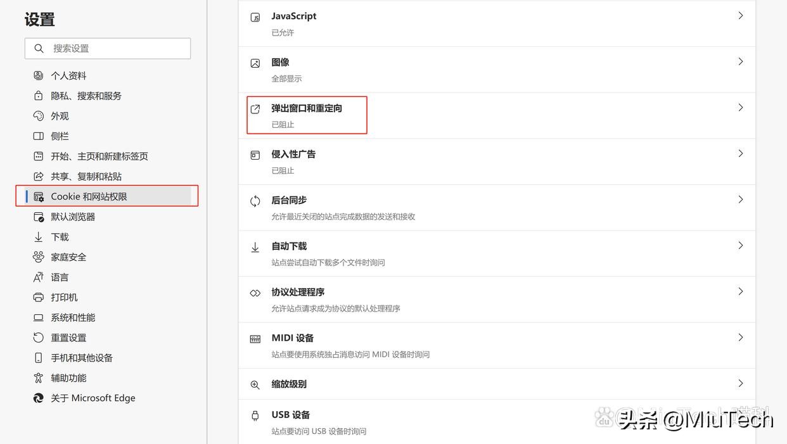The width and height of the screenshot is (787, 444).
Task: Go to 关于 Microsoft Edge page
Action: click(93, 398)
